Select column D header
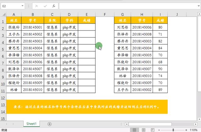The width and height of the screenshot is (201, 132). tap(69, 14)
